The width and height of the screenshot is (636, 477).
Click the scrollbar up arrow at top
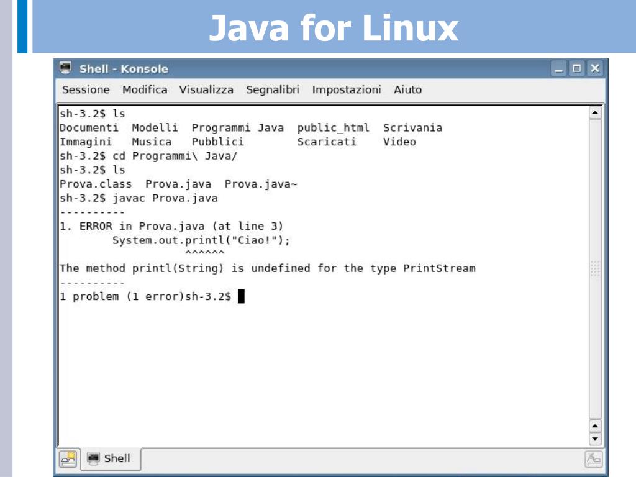pyautogui.click(x=595, y=113)
